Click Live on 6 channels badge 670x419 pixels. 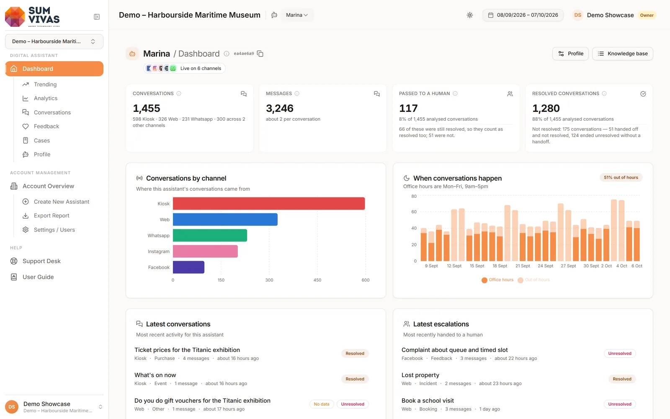184,68
